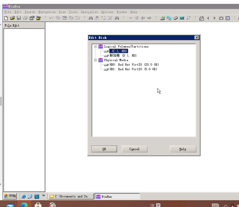Select Logical Volumes/Partitions label

[126, 47]
